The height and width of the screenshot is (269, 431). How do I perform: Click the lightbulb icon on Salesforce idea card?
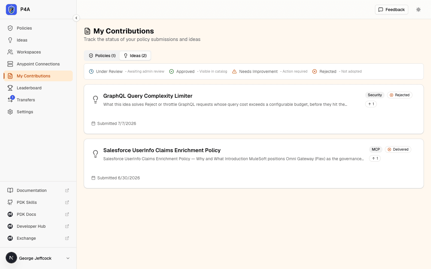tap(95, 154)
